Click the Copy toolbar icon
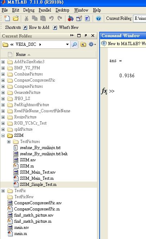The width and height of the screenshot is (146, 239). pos(35,19)
